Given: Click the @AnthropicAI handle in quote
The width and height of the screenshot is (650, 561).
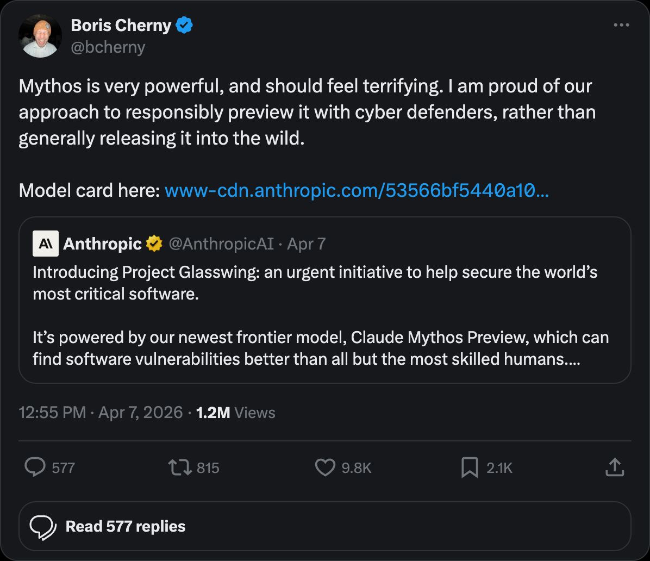Looking at the screenshot, I should (221, 244).
